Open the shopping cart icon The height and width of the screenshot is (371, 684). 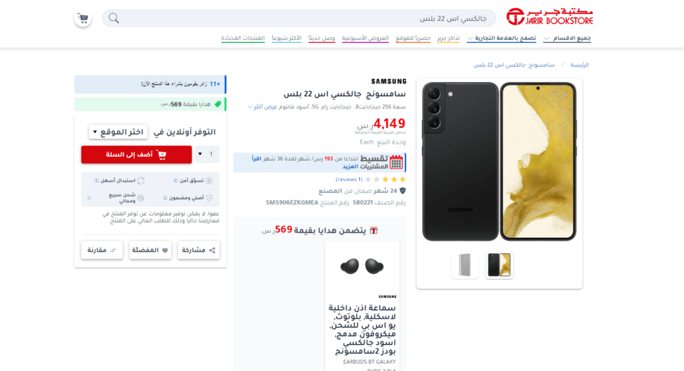[x=83, y=18]
